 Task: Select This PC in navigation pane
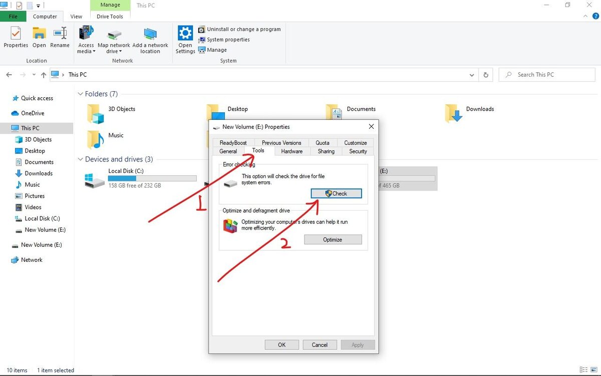point(36,128)
